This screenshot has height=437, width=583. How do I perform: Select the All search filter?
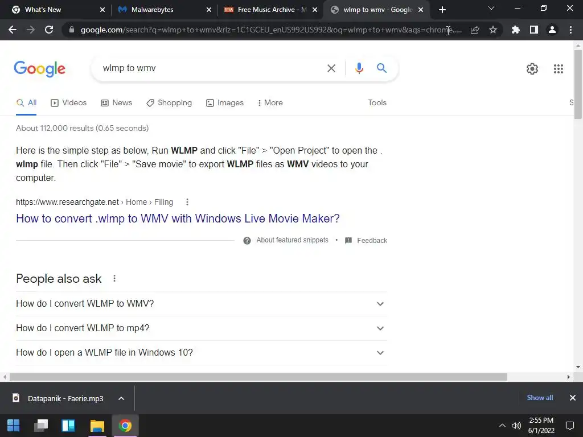(26, 102)
